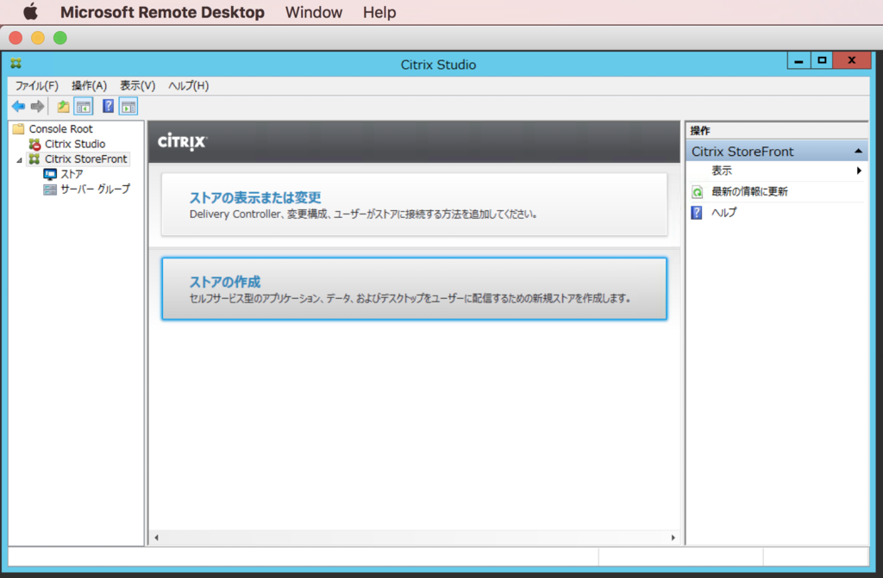Screen dimensions: 883x578
Task: Click the サーバー グループ server icon
Action: click(50, 190)
